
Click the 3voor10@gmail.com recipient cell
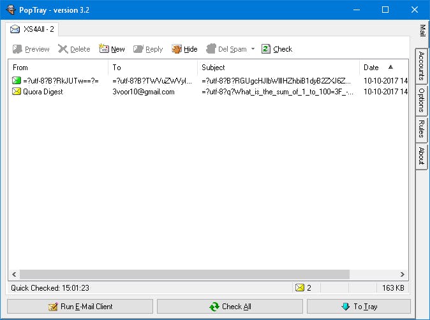tap(144, 92)
